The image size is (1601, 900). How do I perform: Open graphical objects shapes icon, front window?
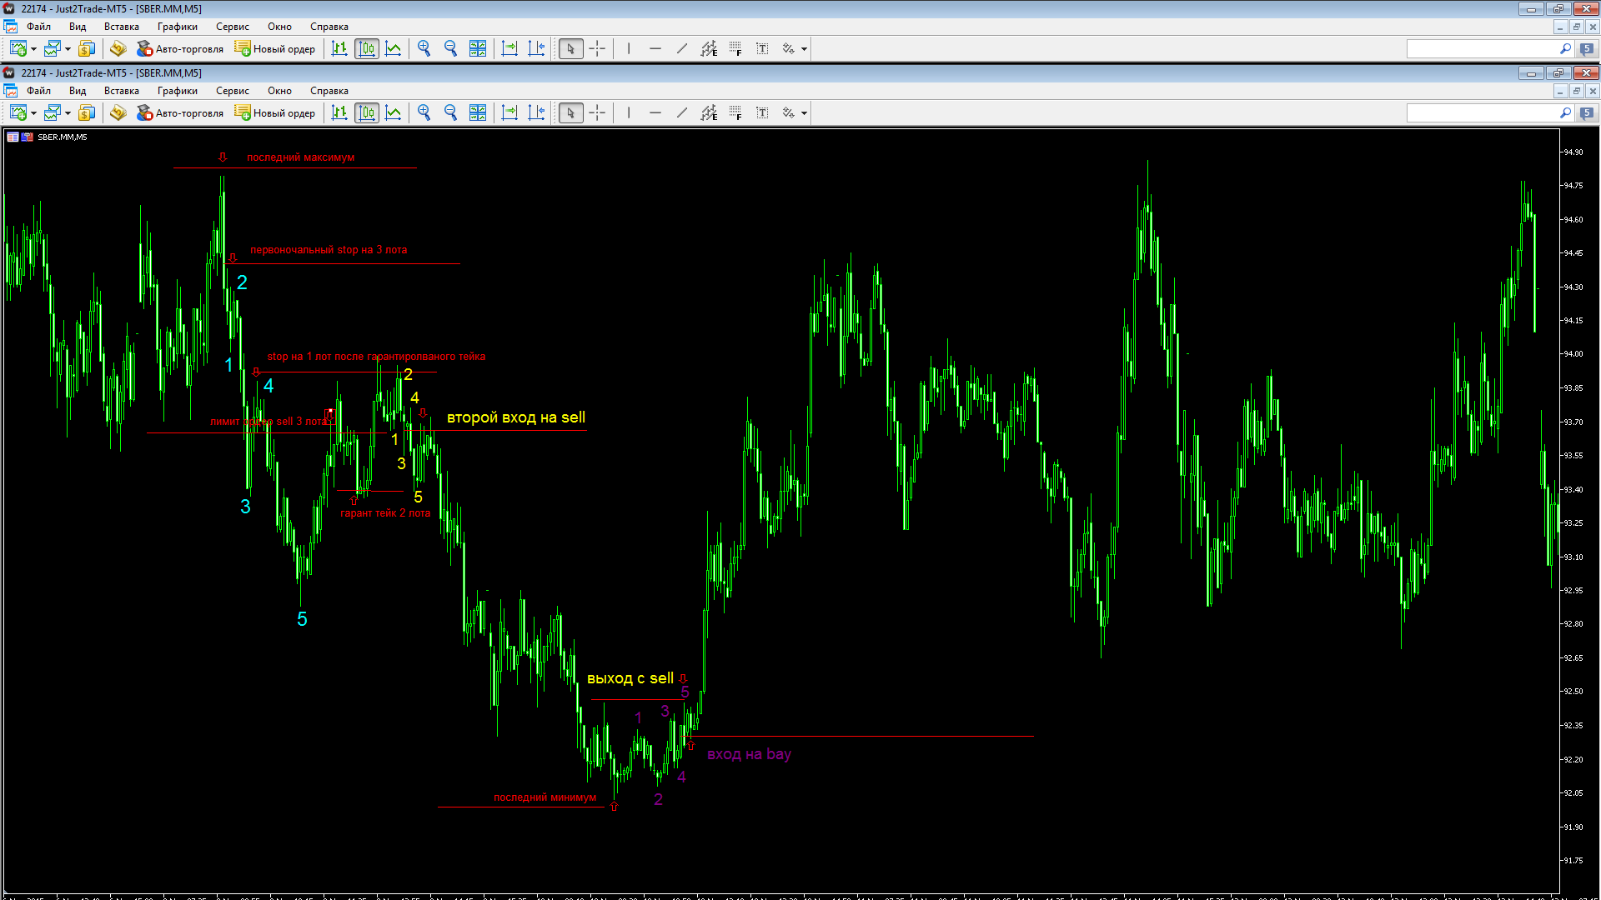click(789, 113)
